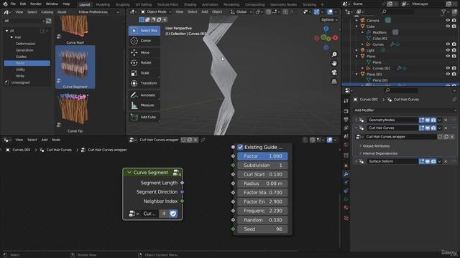Select the Curve Root asset thumbnail
The image size is (460, 258).
coord(75,29)
